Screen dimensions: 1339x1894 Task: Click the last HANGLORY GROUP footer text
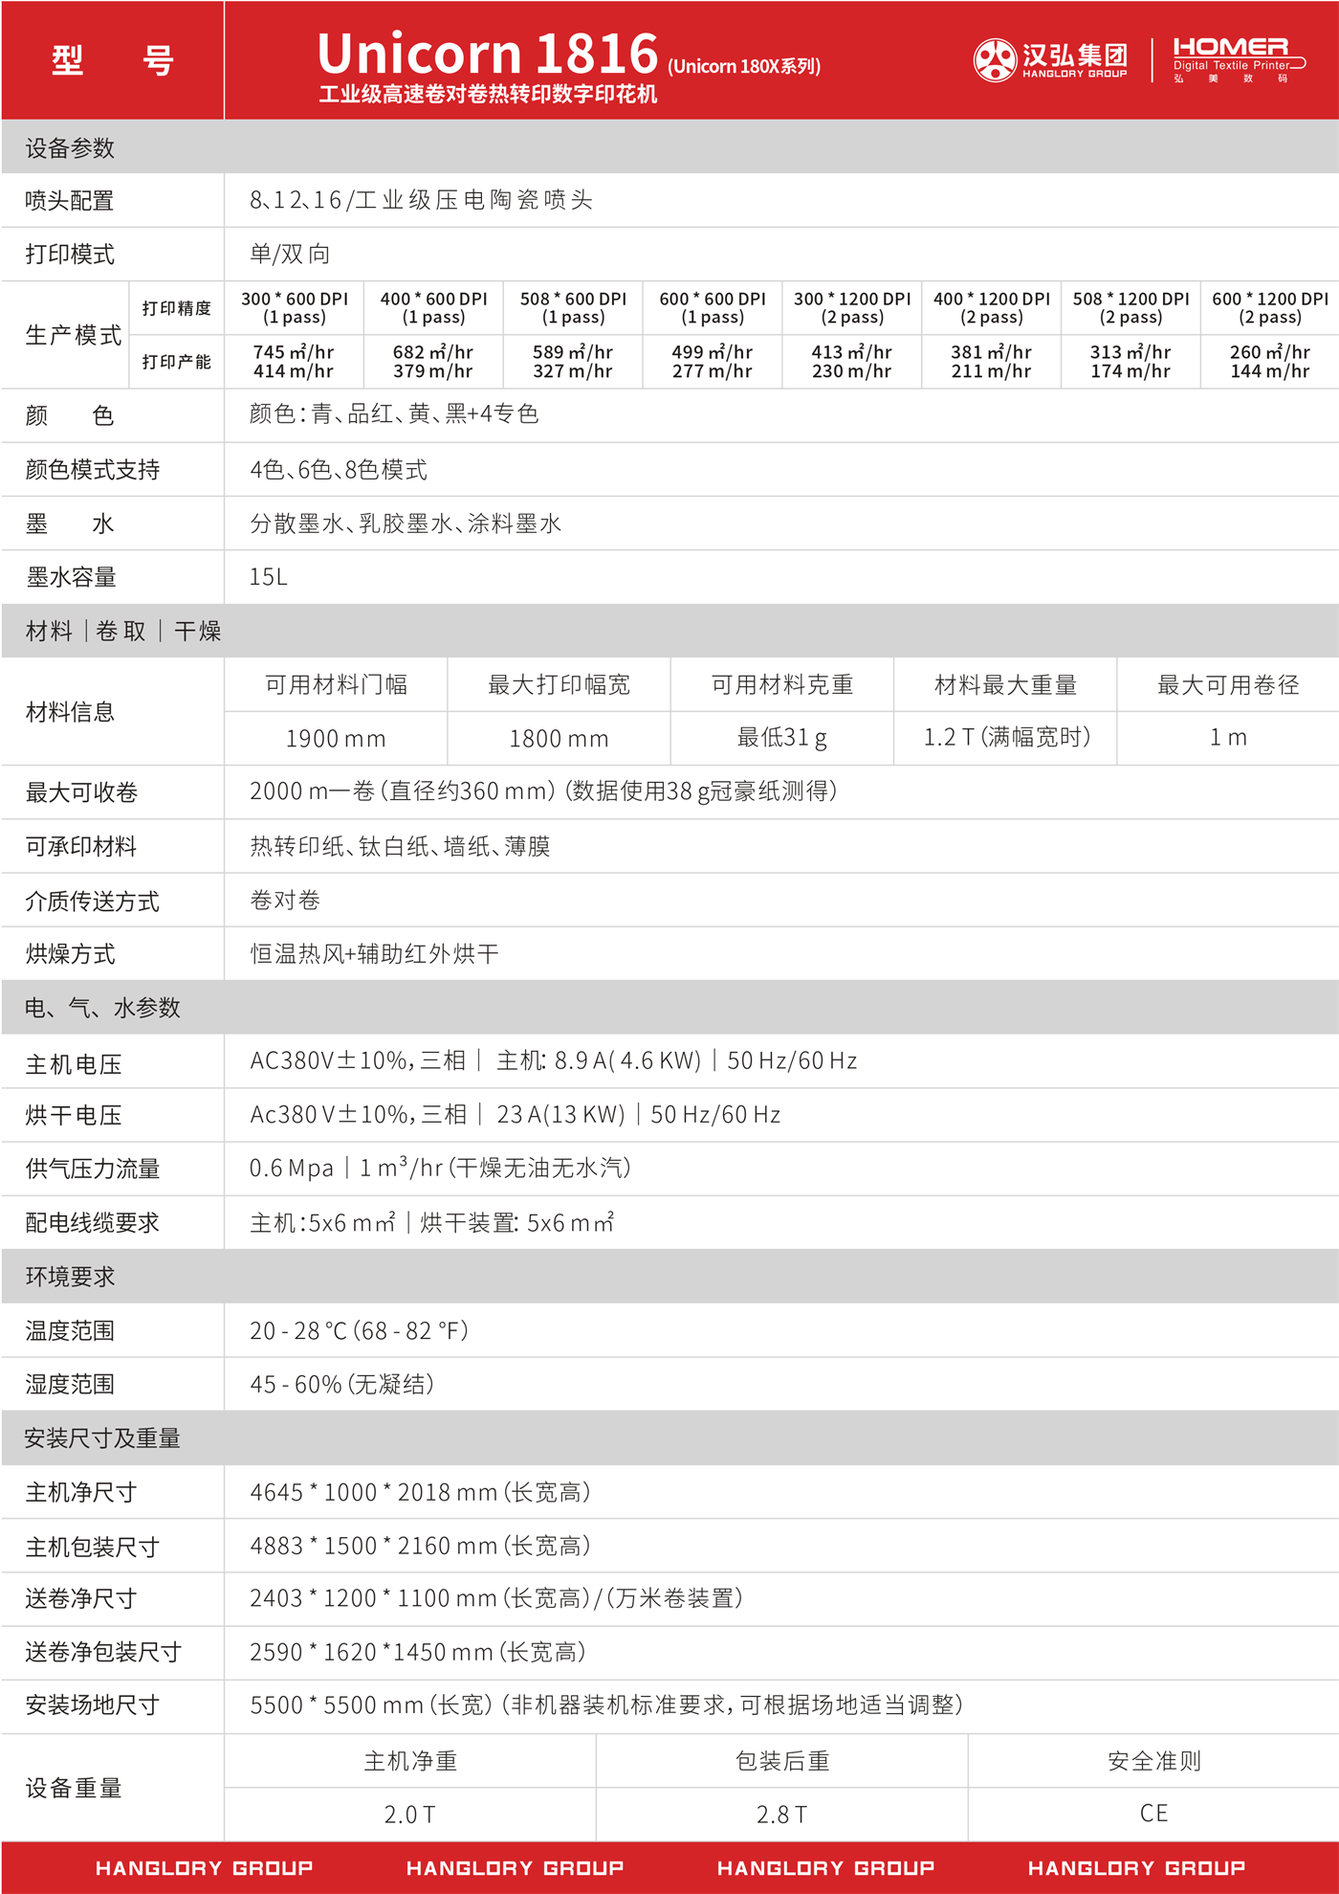1136,1867
